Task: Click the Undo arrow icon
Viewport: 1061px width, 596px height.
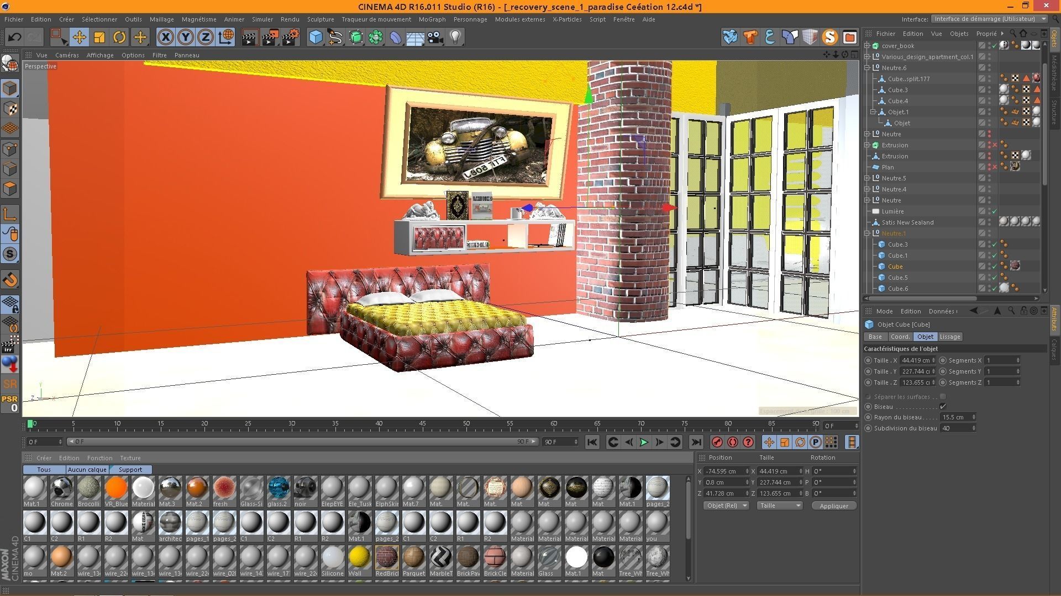Action: pos(15,38)
